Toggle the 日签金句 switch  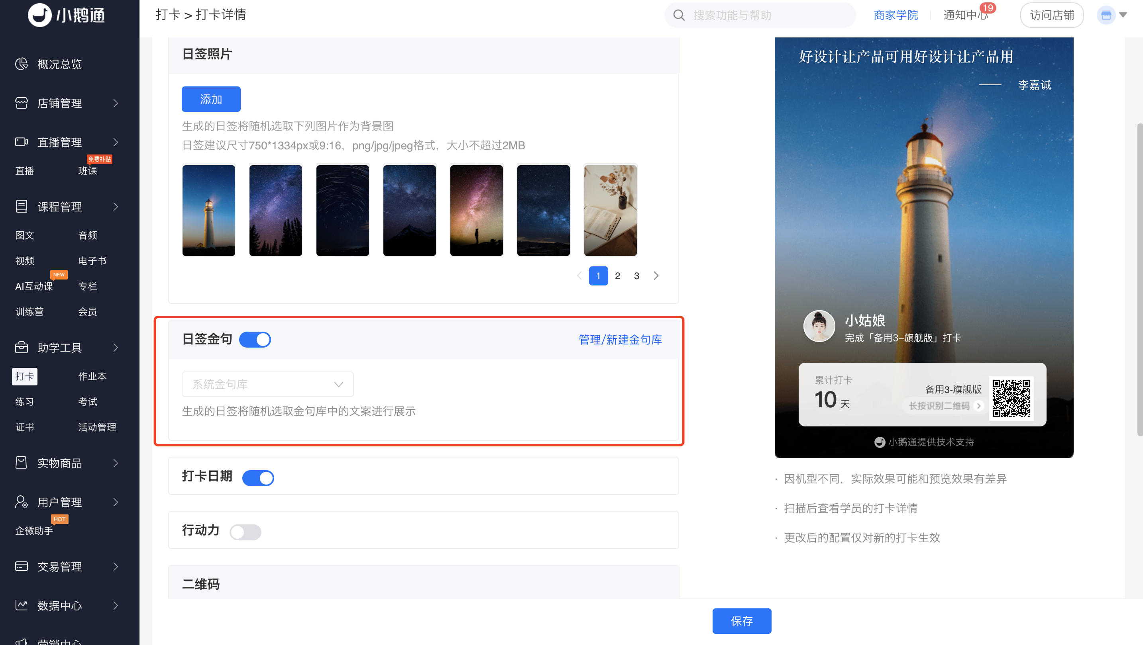(255, 340)
